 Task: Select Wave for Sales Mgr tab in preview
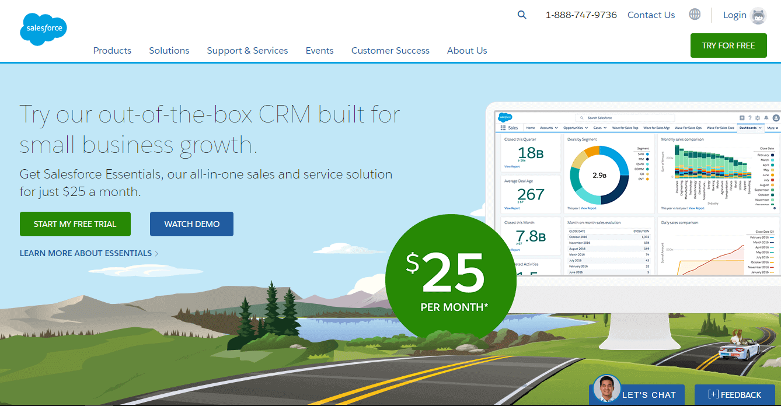[x=657, y=128]
